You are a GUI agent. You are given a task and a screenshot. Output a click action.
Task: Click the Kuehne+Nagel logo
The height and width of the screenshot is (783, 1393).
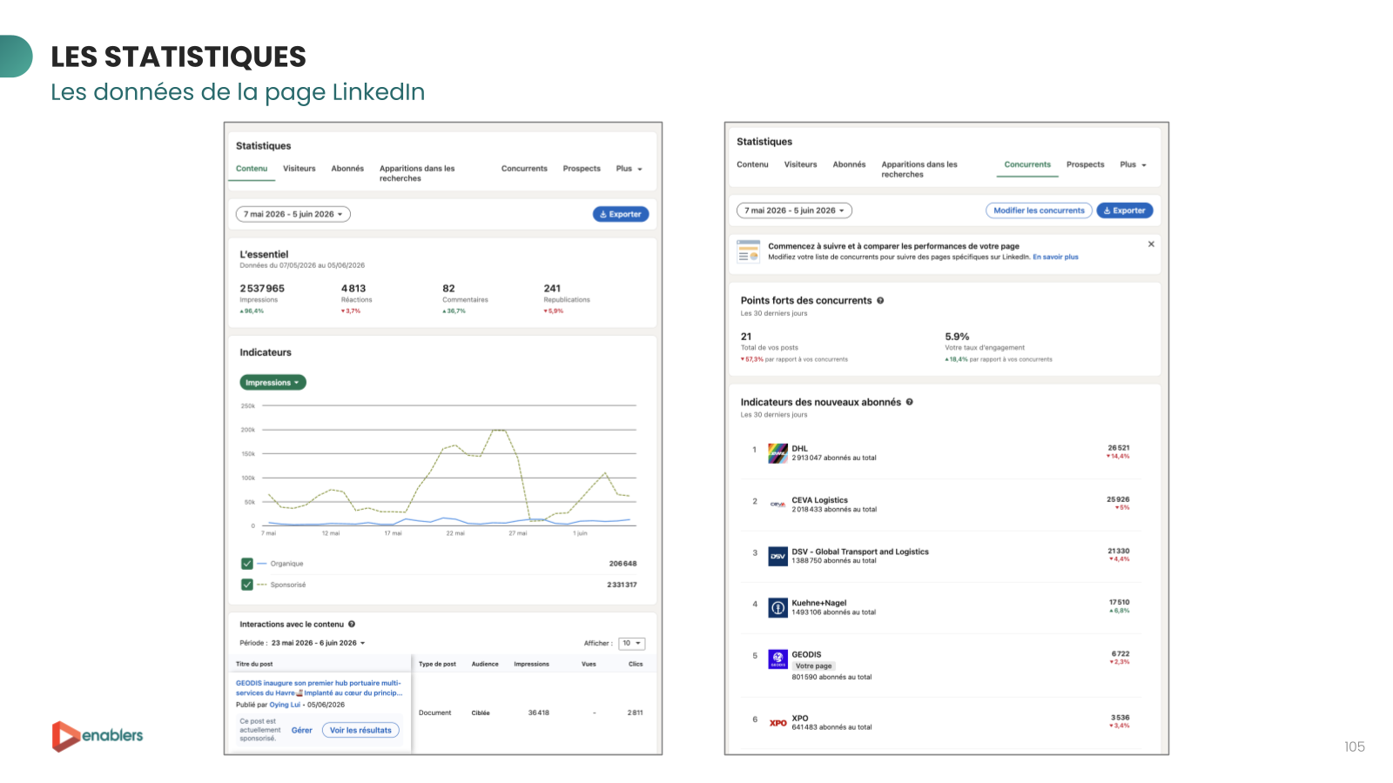(x=777, y=607)
